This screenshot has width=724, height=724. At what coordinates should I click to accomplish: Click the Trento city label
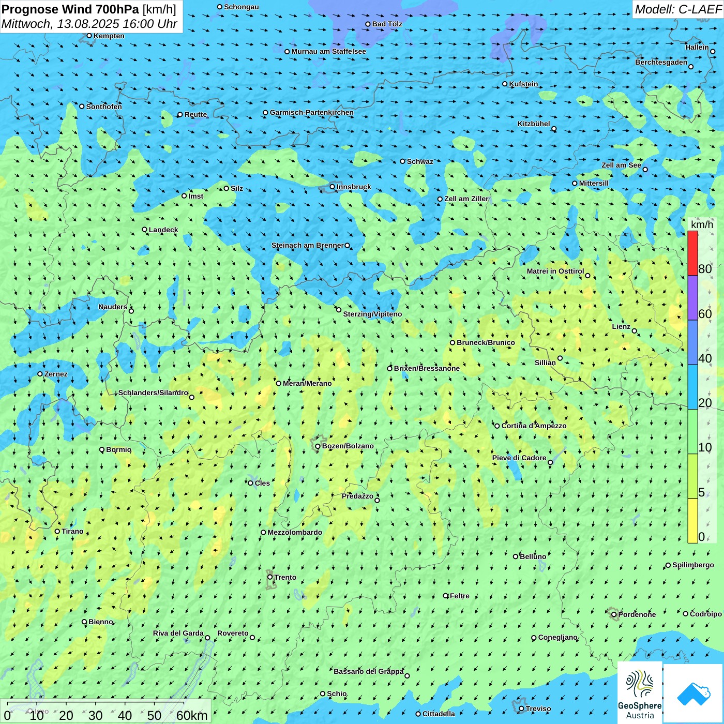285,577
